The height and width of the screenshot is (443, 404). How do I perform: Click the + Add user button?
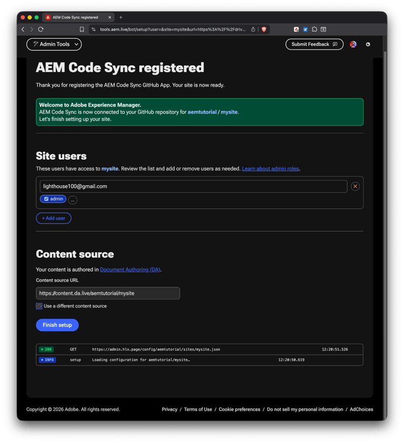53,218
